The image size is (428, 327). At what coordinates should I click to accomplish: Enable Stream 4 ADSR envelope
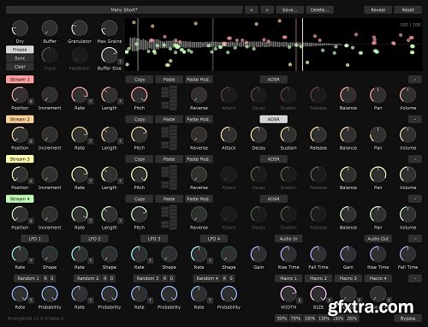(273, 199)
